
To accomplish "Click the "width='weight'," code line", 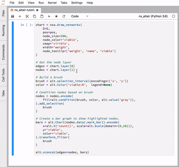I will point(56,47).
